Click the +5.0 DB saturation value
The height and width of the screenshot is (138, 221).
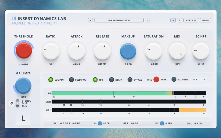[x=154, y=64]
